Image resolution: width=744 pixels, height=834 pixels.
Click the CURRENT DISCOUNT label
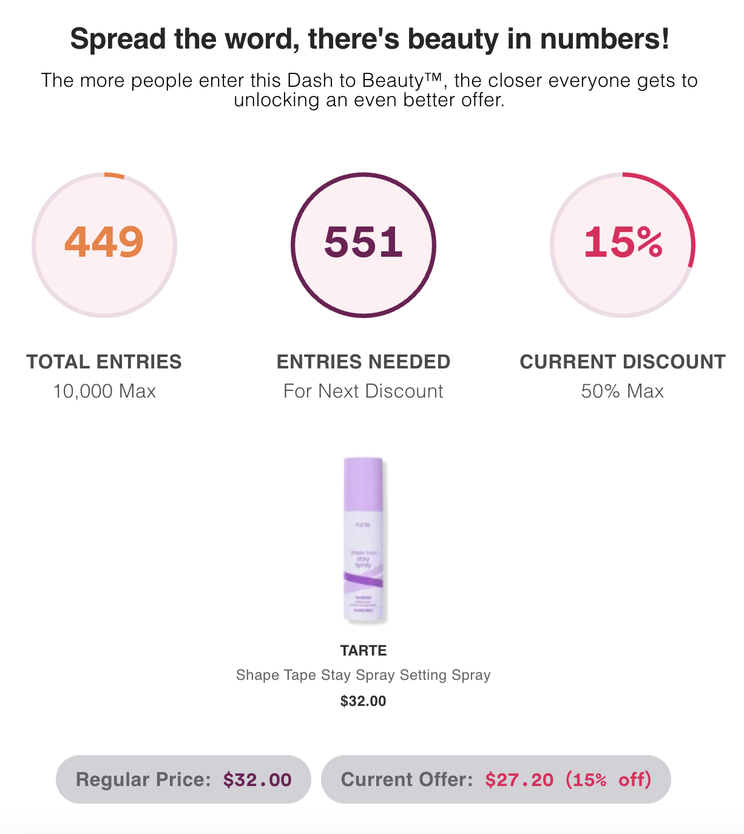click(x=623, y=362)
